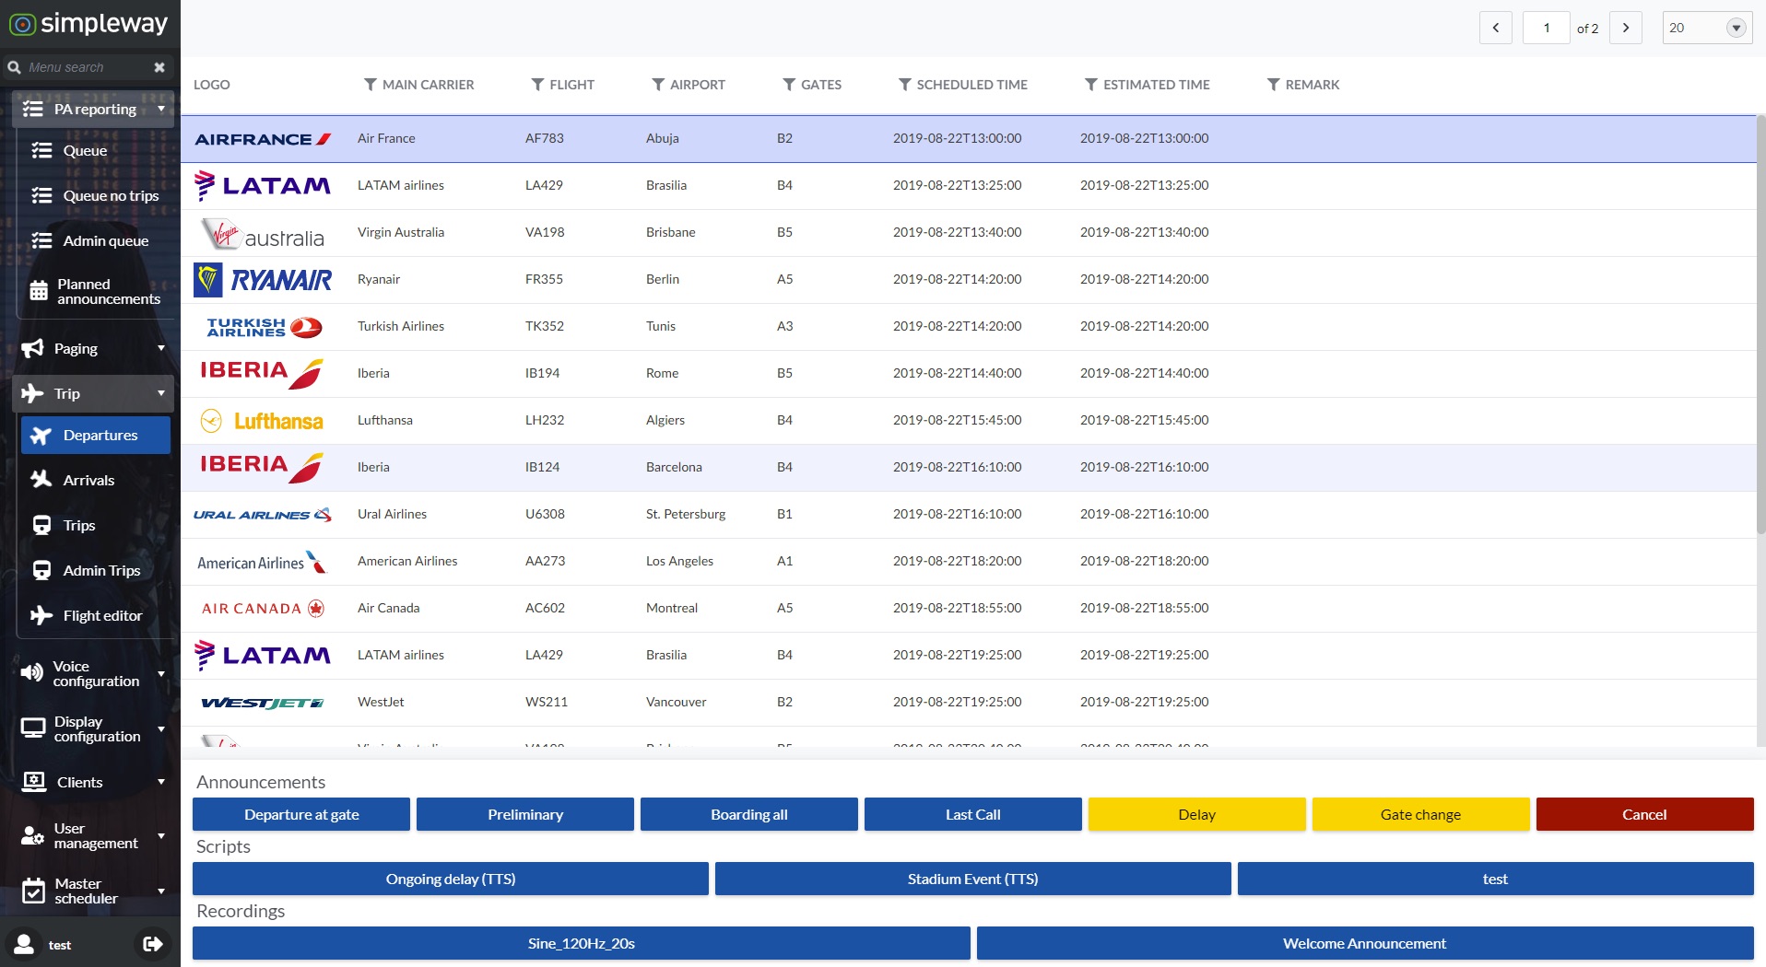
Task: Open Flight editor from sidebar
Action: 102,615
